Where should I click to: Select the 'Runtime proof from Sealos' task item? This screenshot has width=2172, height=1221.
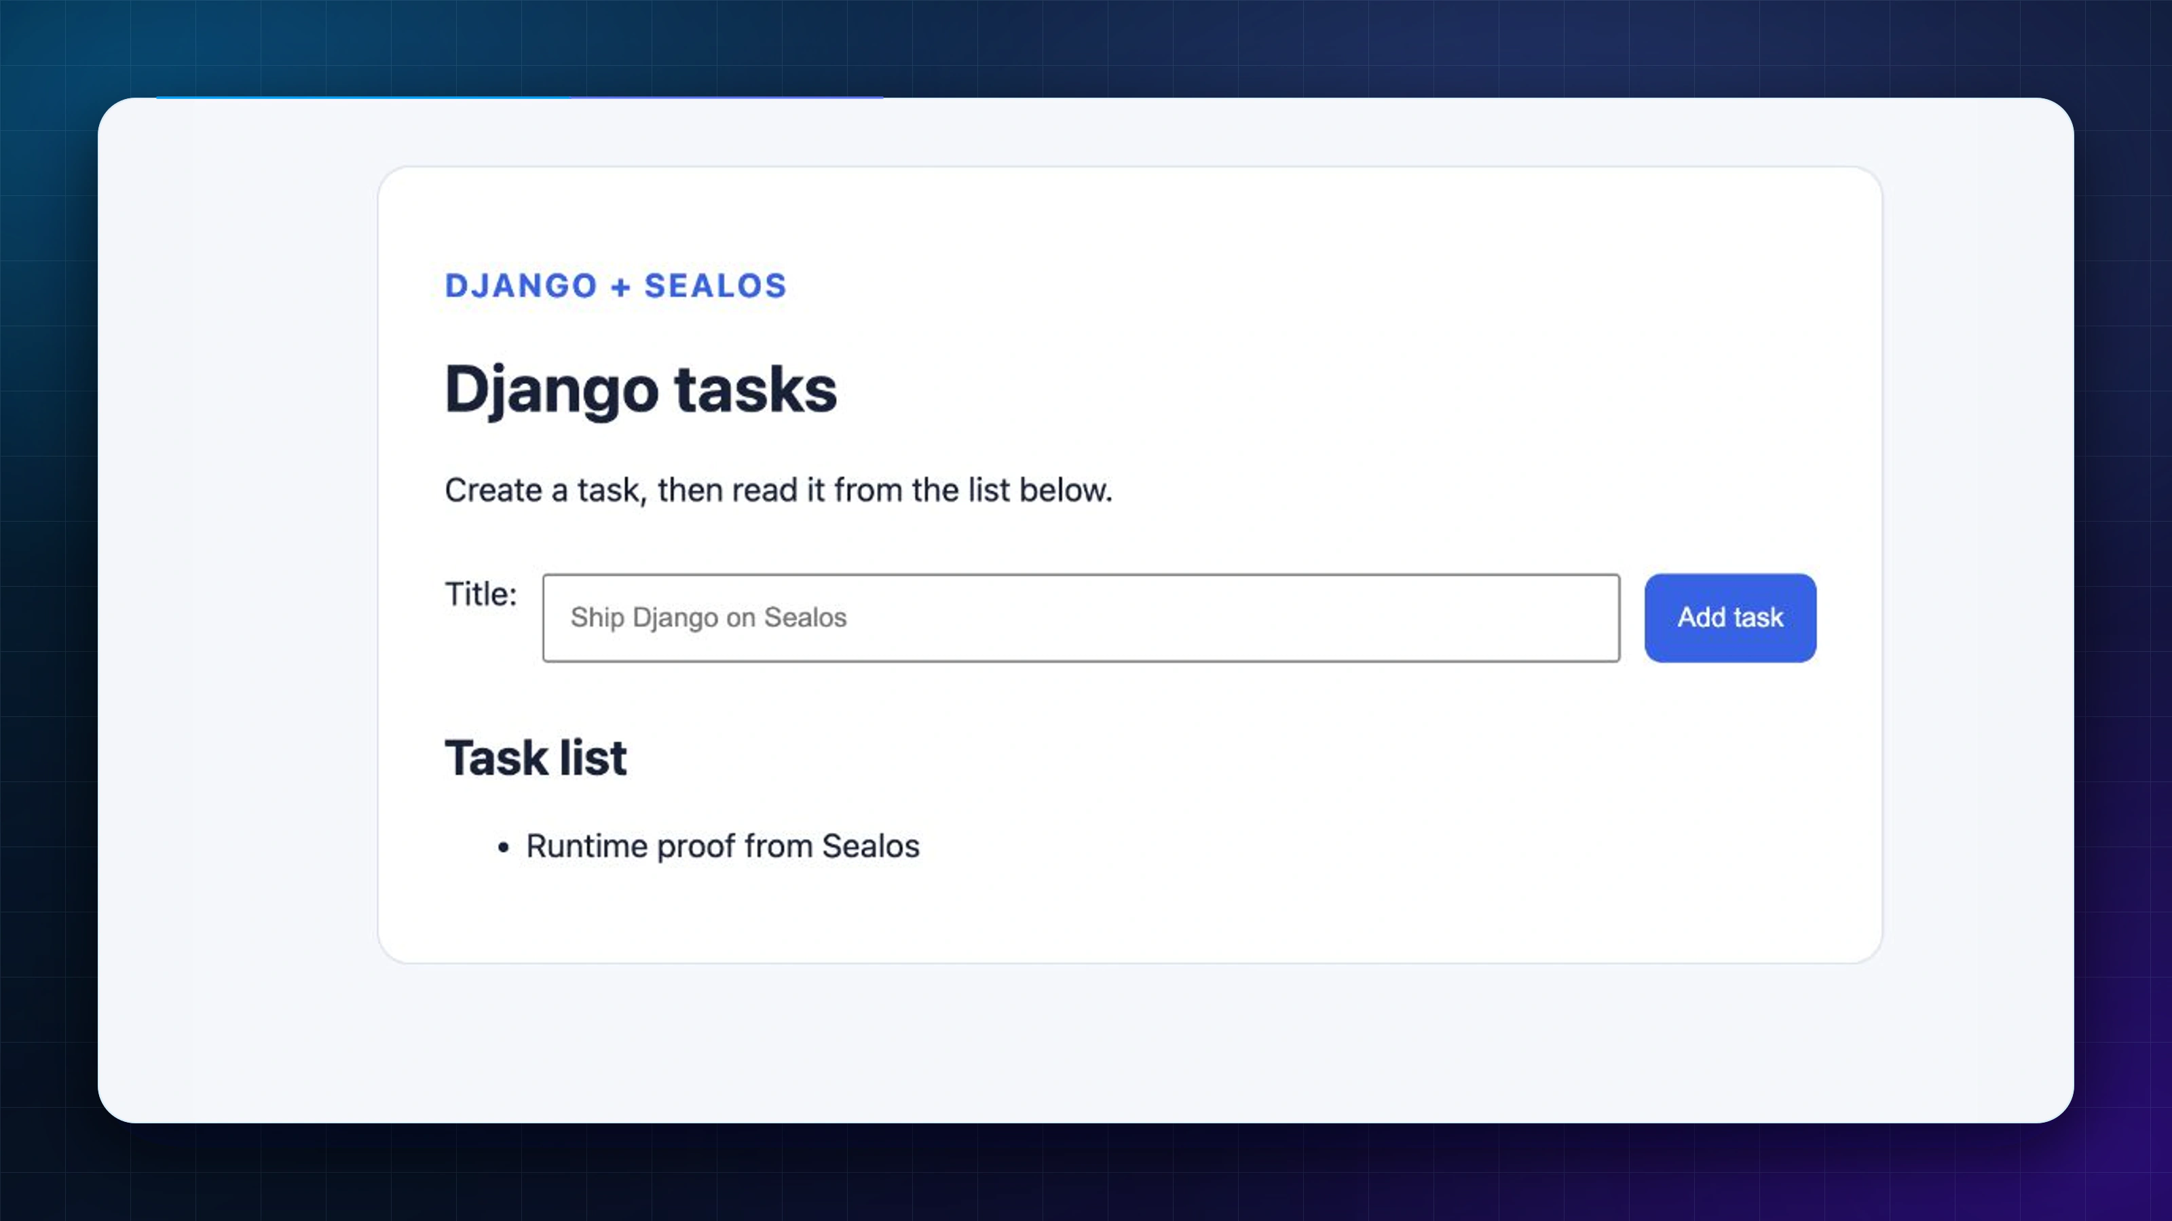[723, 846]
